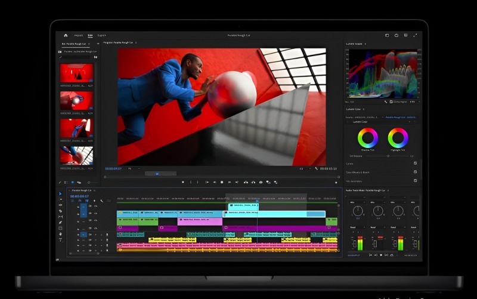The width and height of the screenshot is (477, 299).
Task: Select the first red clip thumbnail in bin
Action: (x=76, y=73)
